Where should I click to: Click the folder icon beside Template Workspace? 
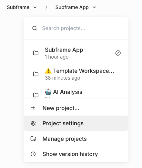[x=36, y=74]
